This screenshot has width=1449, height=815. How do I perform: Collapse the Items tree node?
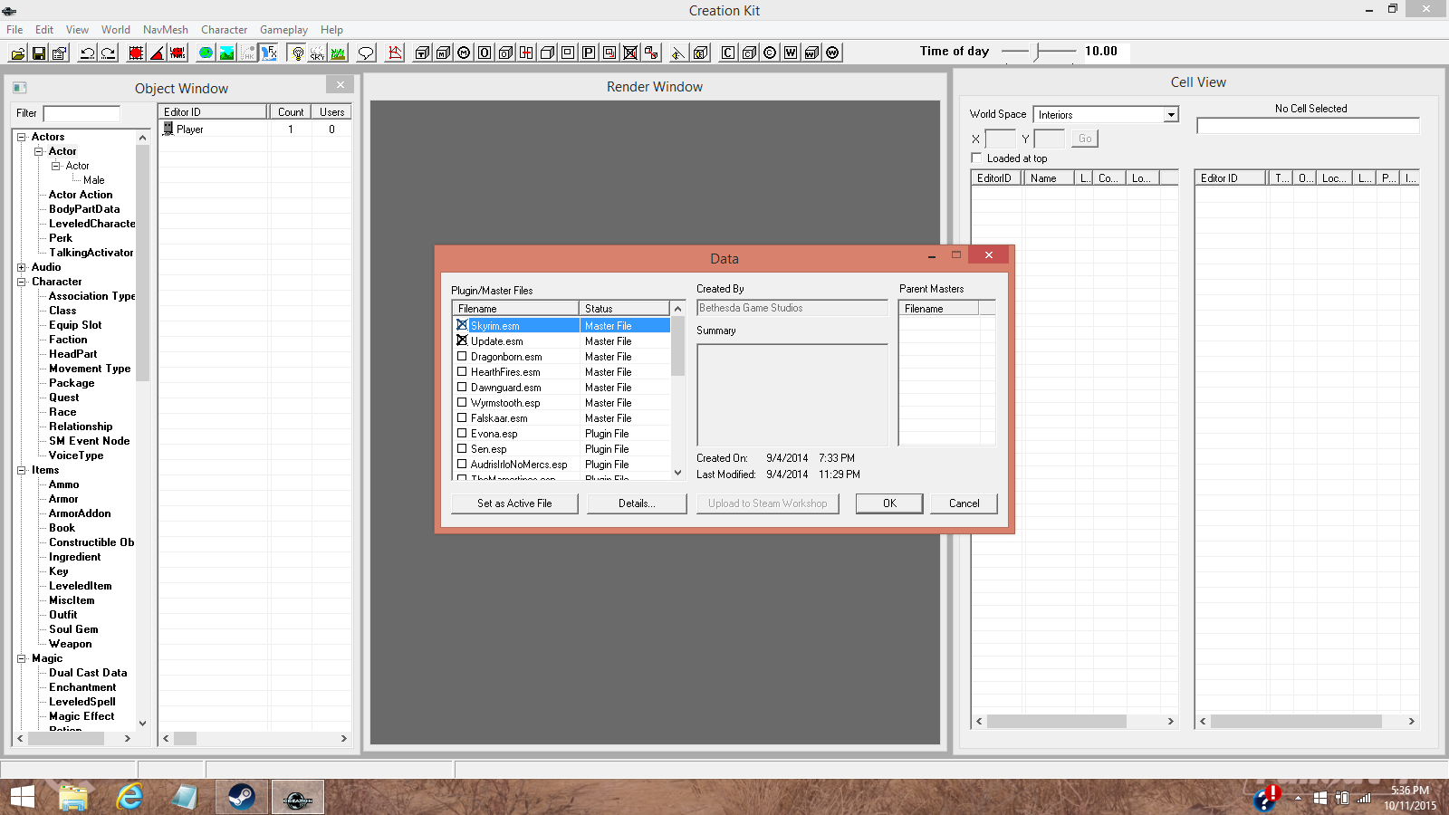tap(21, 470)
